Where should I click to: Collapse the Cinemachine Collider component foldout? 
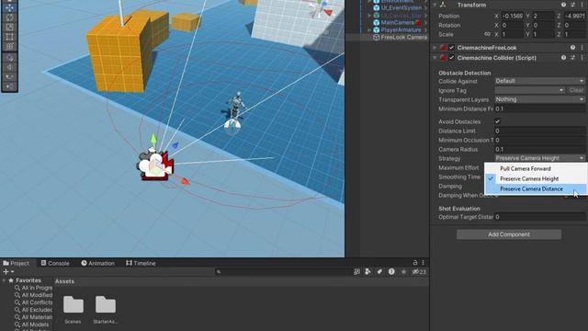435,58
